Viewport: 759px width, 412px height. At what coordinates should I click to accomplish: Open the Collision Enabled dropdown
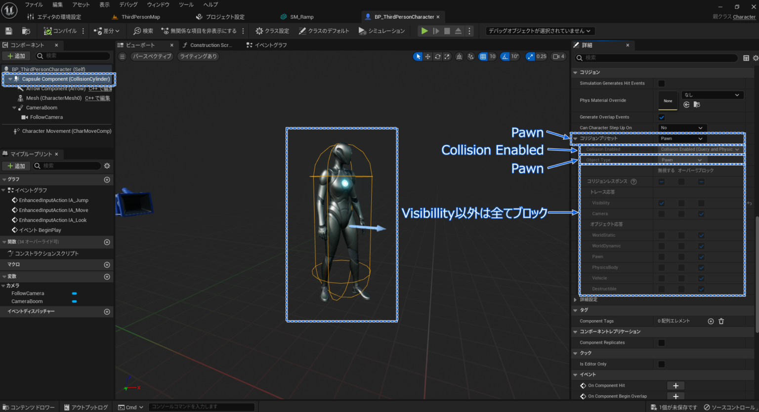coord(699,149)
